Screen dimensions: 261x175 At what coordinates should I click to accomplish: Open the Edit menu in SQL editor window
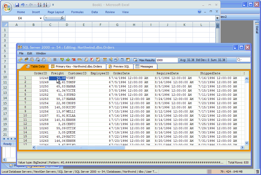(30, 53)
